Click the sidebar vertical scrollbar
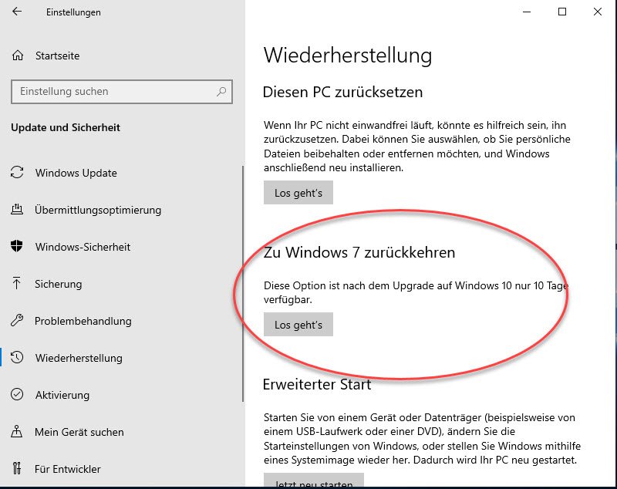This screenshot has width=617, height=489. [243, 284]
